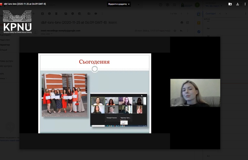Click the 'Владислава Лісова' participant video tile
248x160 pixels.
click(195, 93)
